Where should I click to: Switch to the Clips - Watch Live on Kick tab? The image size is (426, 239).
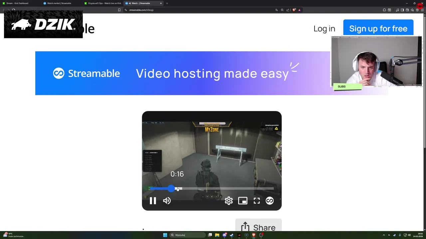(x=103, y=3)
